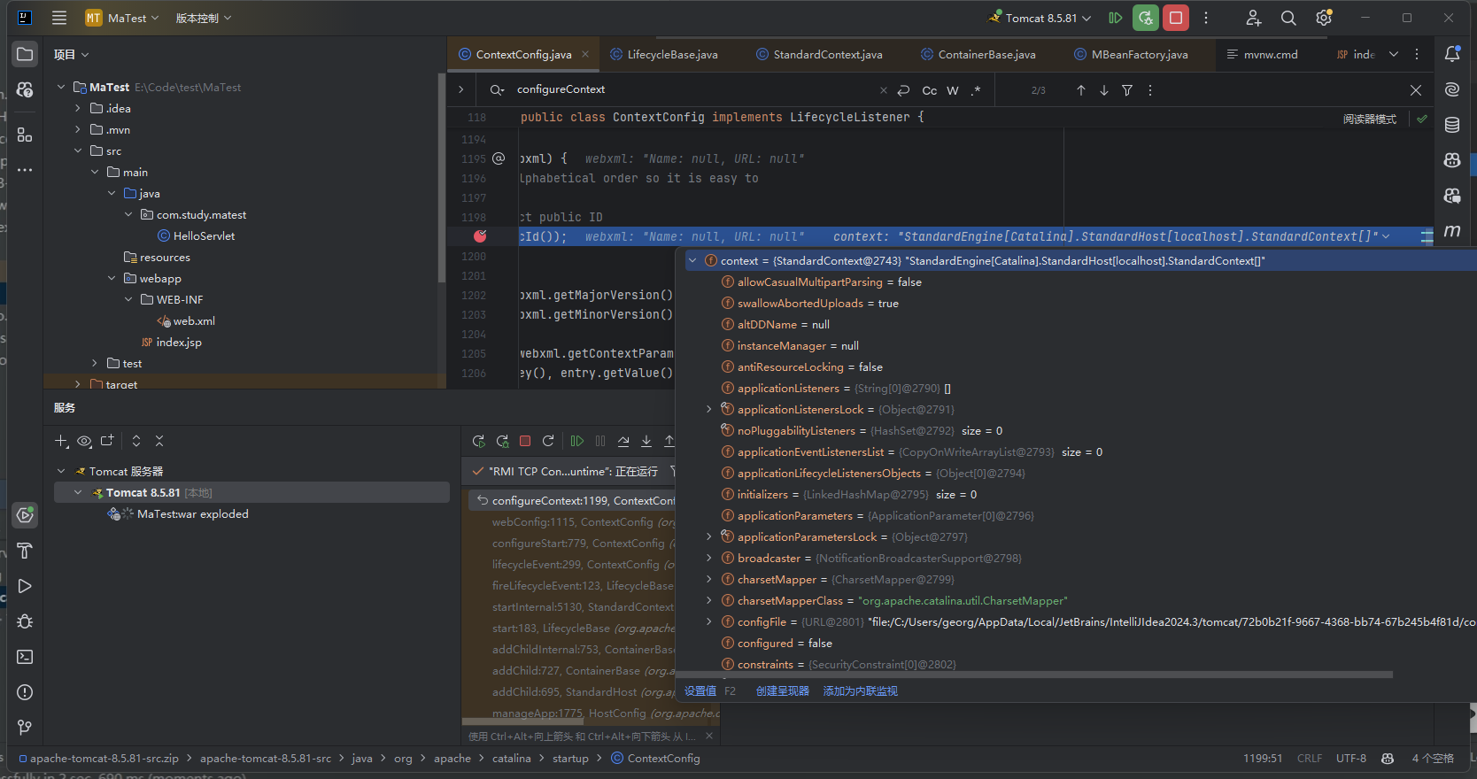Open the 版本控制 dropdown menu

point(203,18)
